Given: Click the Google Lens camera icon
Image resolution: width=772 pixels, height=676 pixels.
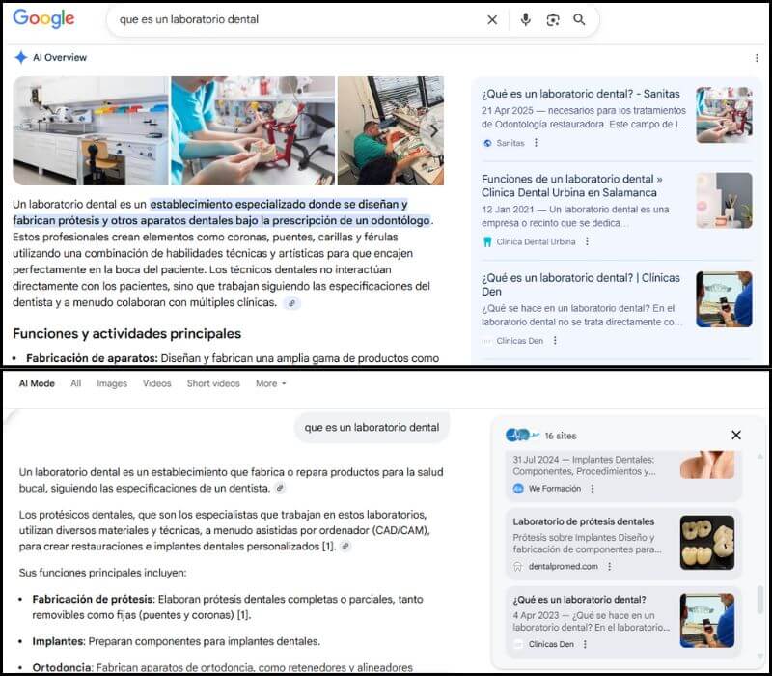Looking at the screenshot, I should (552, 19).
